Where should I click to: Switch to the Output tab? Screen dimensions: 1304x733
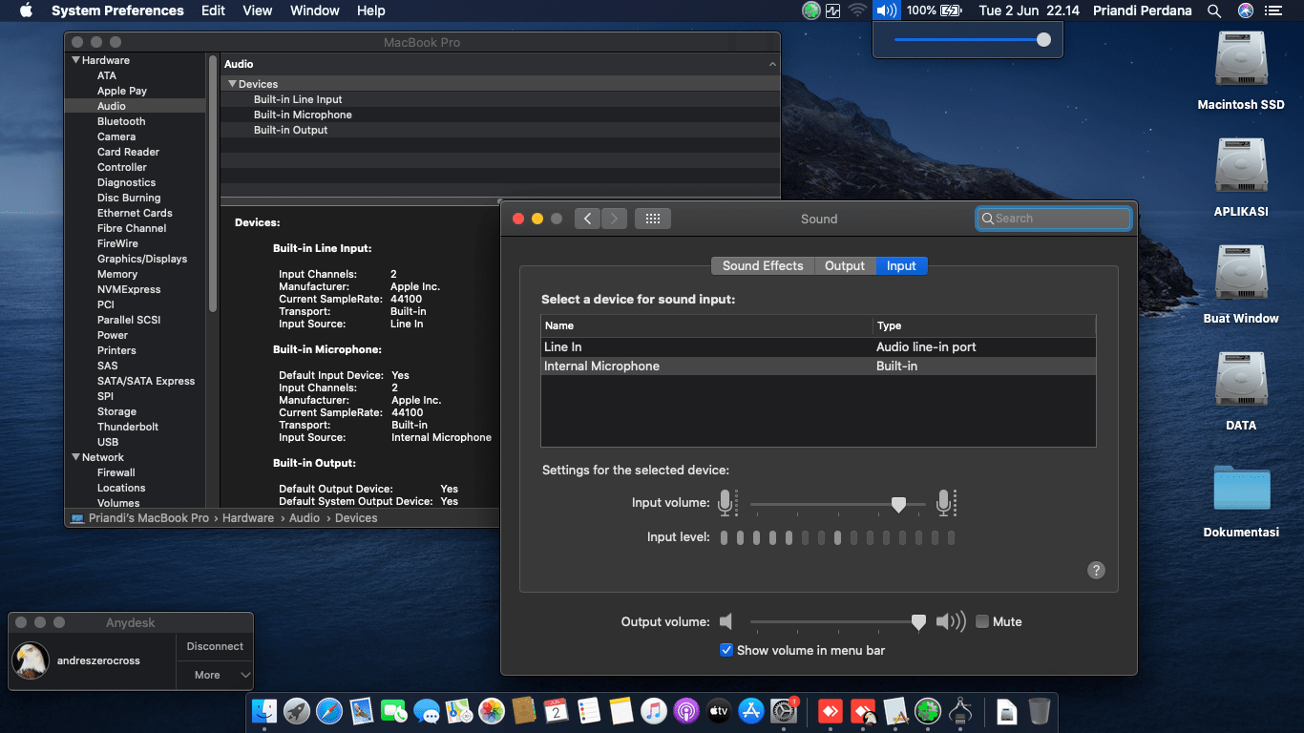[845, 266]
